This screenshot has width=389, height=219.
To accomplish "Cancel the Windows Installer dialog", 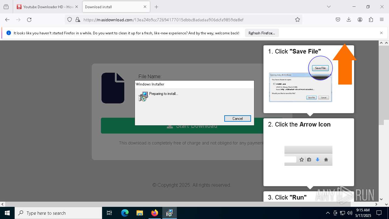I will [x=237, y=118].
